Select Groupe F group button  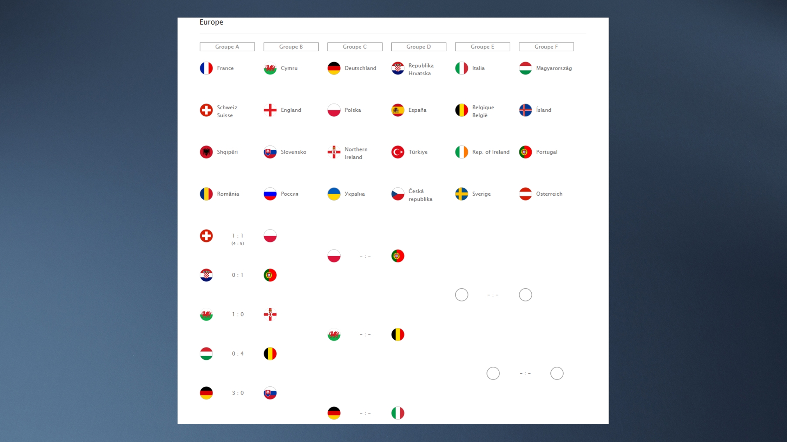546,46
